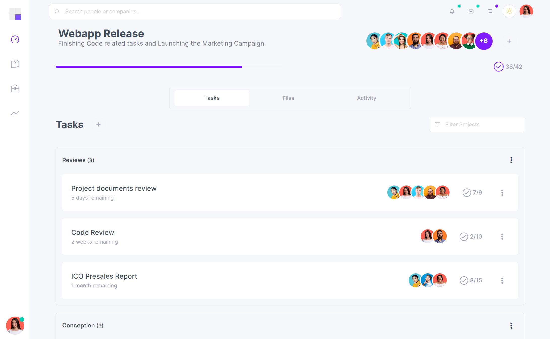Open chat via the speech bubble icon
The height and width of the screenshot is (339, 550).
[490, 11]
